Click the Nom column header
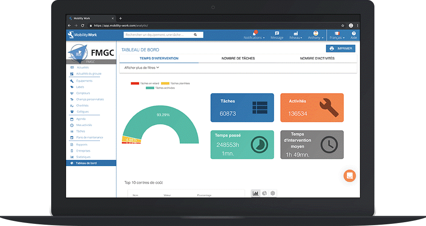Viewport: 426px width, 226px height. click(135, 195)
